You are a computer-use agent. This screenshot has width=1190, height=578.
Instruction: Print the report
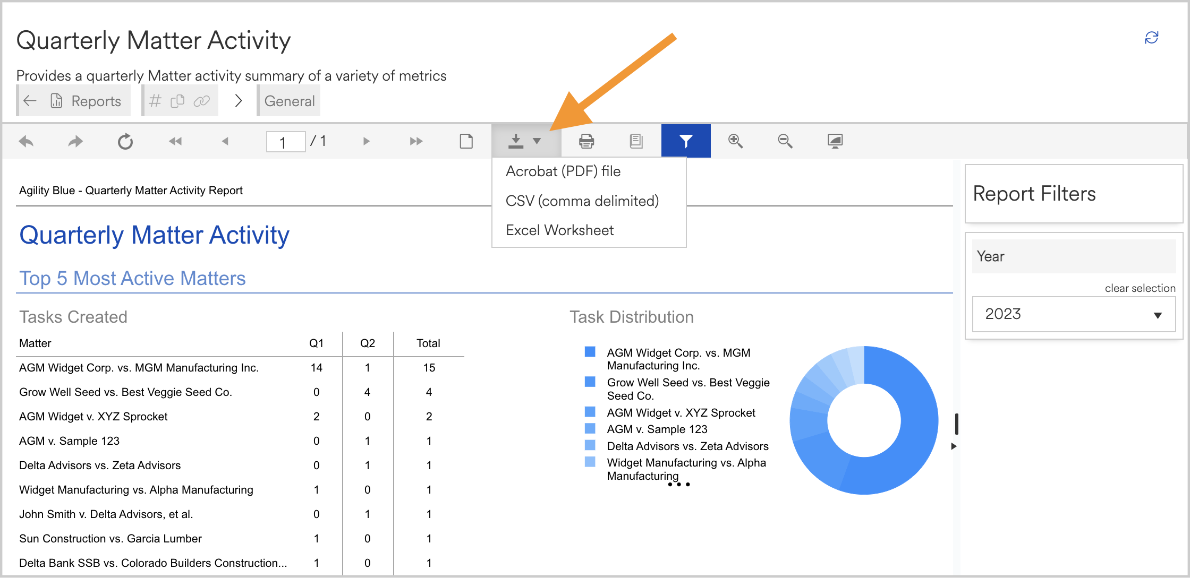pos(586,141)
